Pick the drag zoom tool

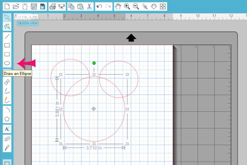[154, 7]
